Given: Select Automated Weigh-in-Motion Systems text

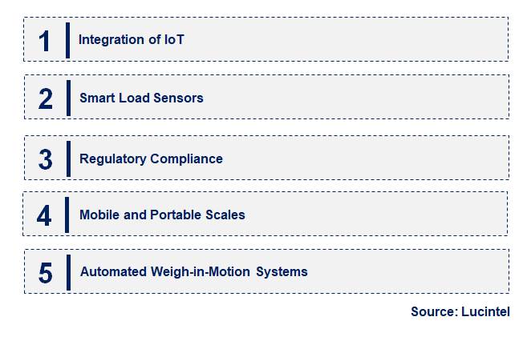Looking at the screenshot, I should point(193,272).
